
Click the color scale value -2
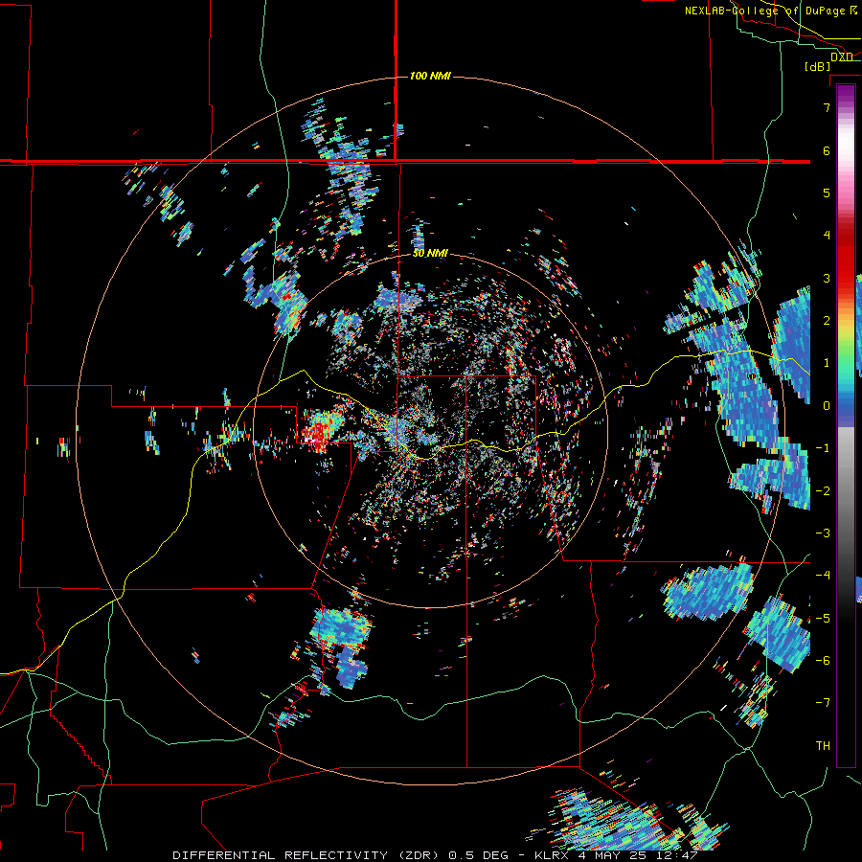(x=823, y=491)
